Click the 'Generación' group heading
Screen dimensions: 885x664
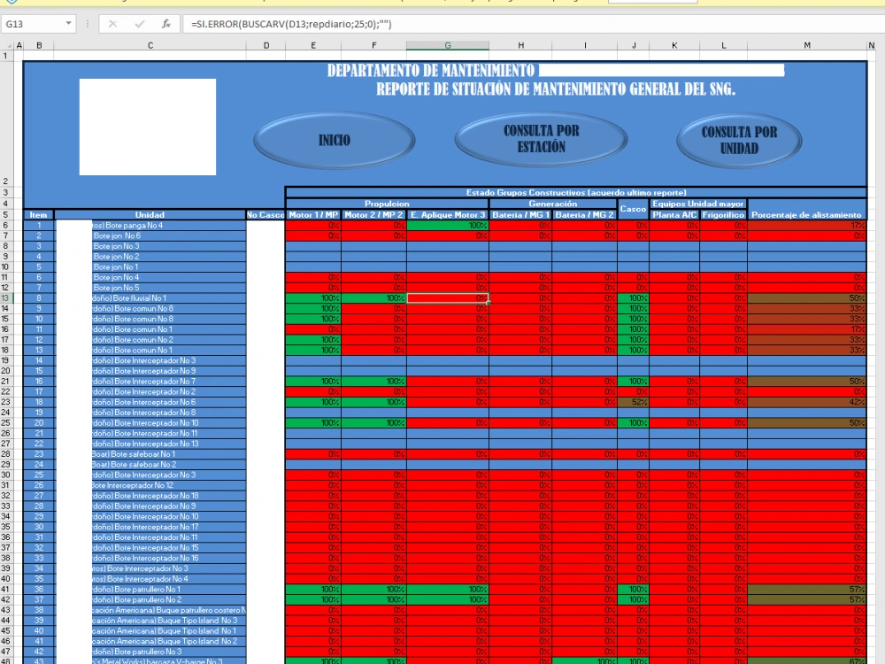coord(553,204)
